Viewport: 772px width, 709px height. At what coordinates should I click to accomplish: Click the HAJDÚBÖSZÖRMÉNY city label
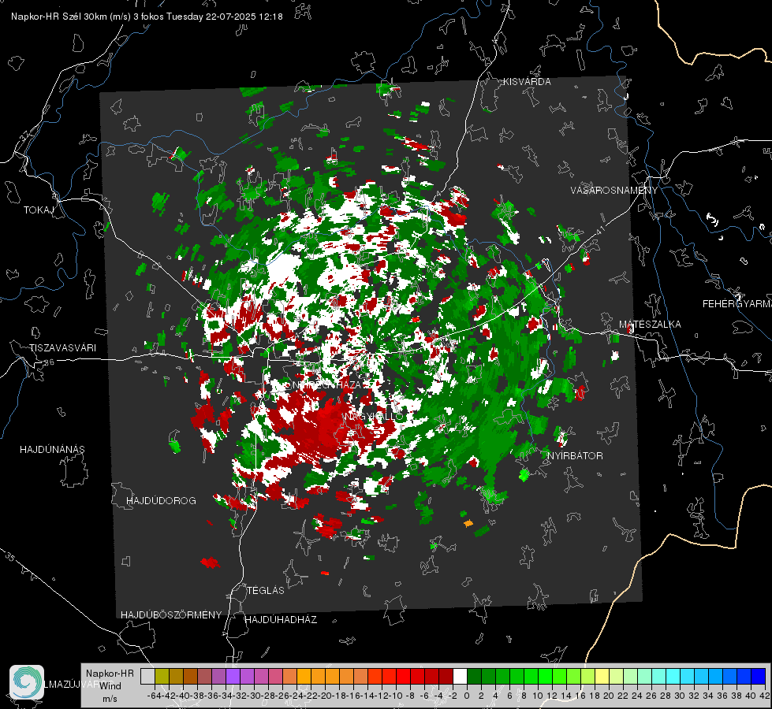click(171, 614)
